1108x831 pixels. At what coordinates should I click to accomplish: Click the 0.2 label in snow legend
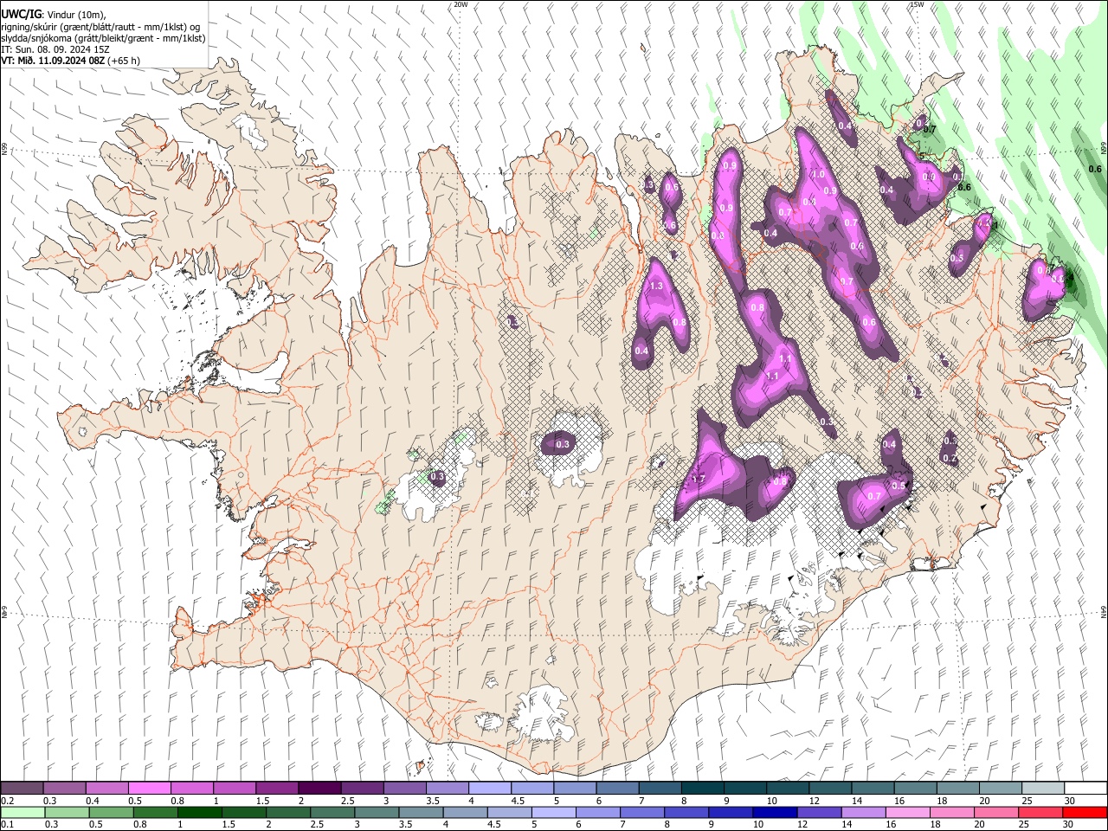8,801
